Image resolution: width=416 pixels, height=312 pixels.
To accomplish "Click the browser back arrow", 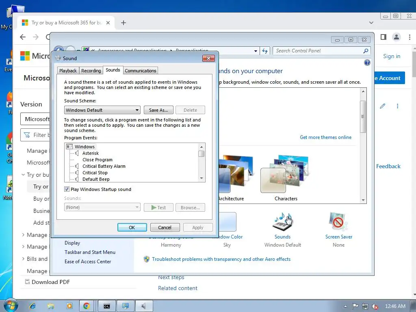I will point(23,37).
